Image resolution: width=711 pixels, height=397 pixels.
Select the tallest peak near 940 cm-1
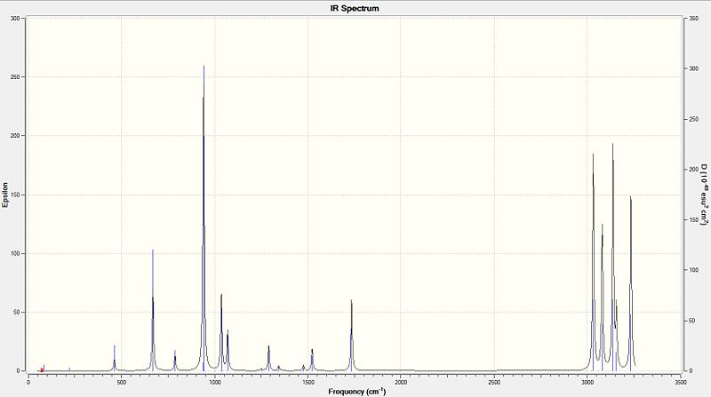[x=204, y=218]
